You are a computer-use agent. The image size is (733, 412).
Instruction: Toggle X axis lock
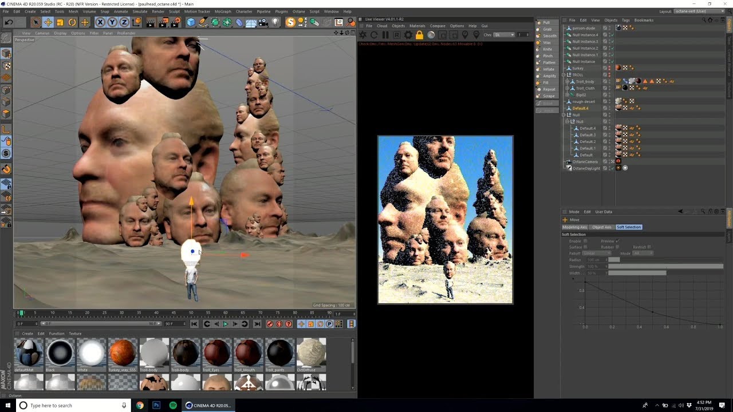point(100,22)
